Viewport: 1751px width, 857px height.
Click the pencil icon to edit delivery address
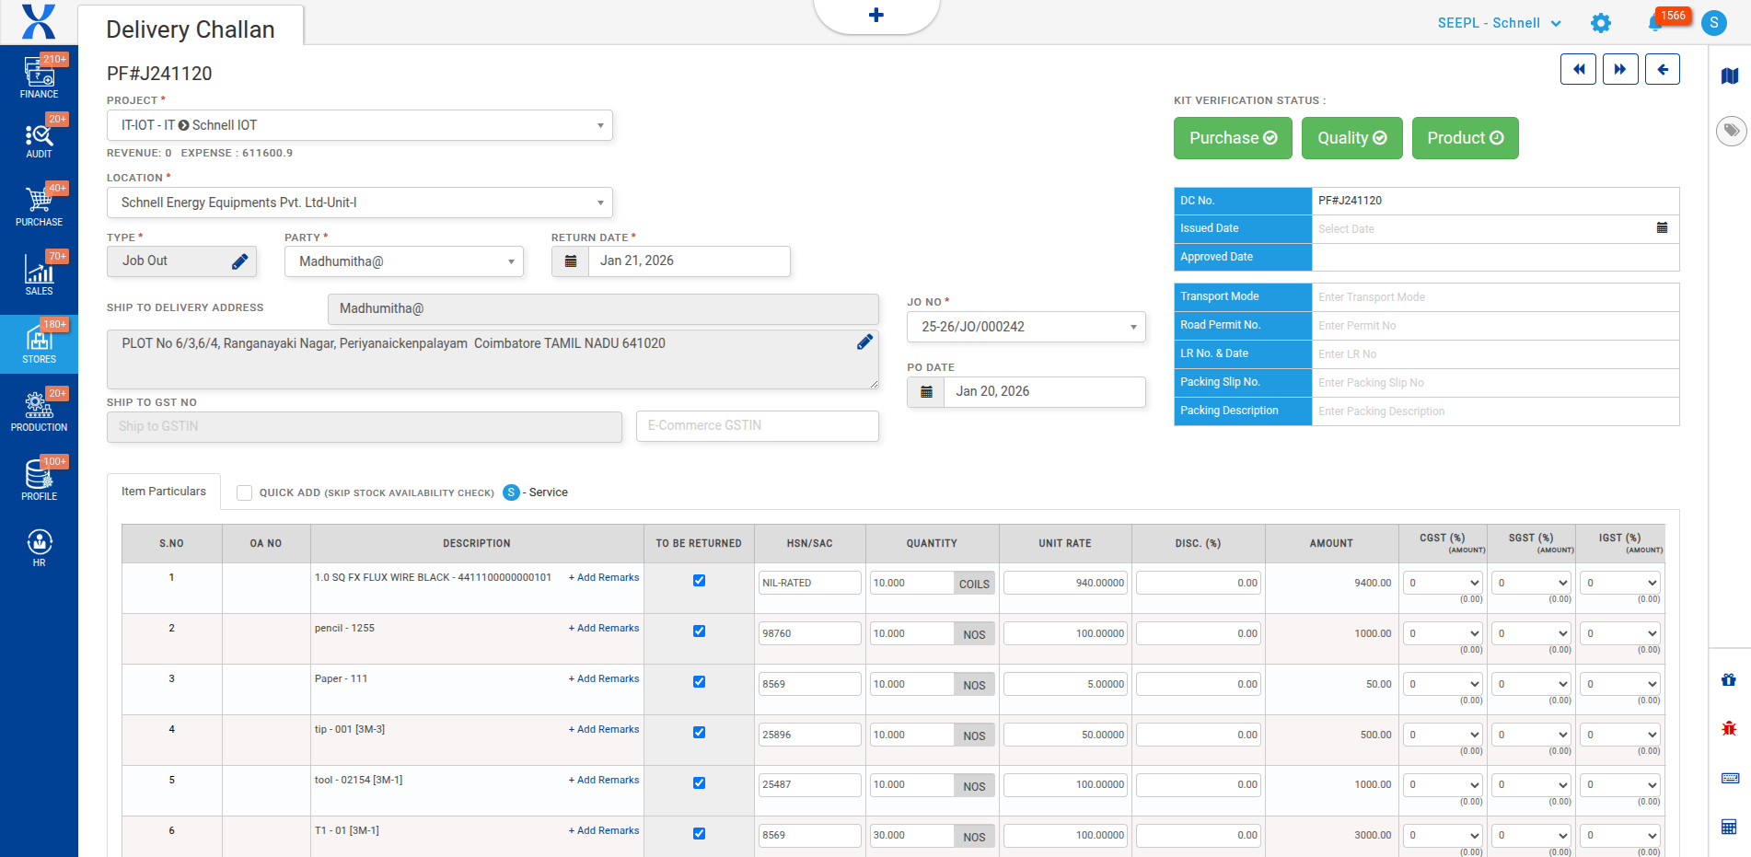pyautogui.click(x=864, y=342)
